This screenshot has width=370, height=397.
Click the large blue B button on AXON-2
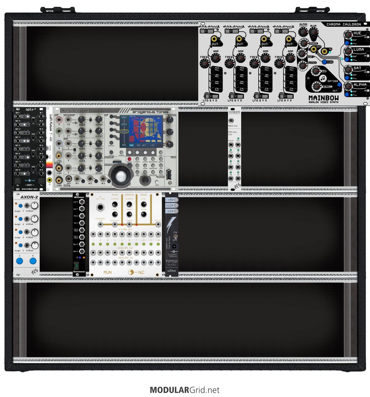(33, 261)
